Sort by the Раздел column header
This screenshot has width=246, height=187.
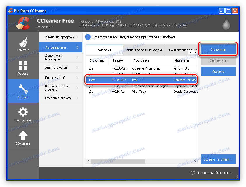[x=119, y=60]
